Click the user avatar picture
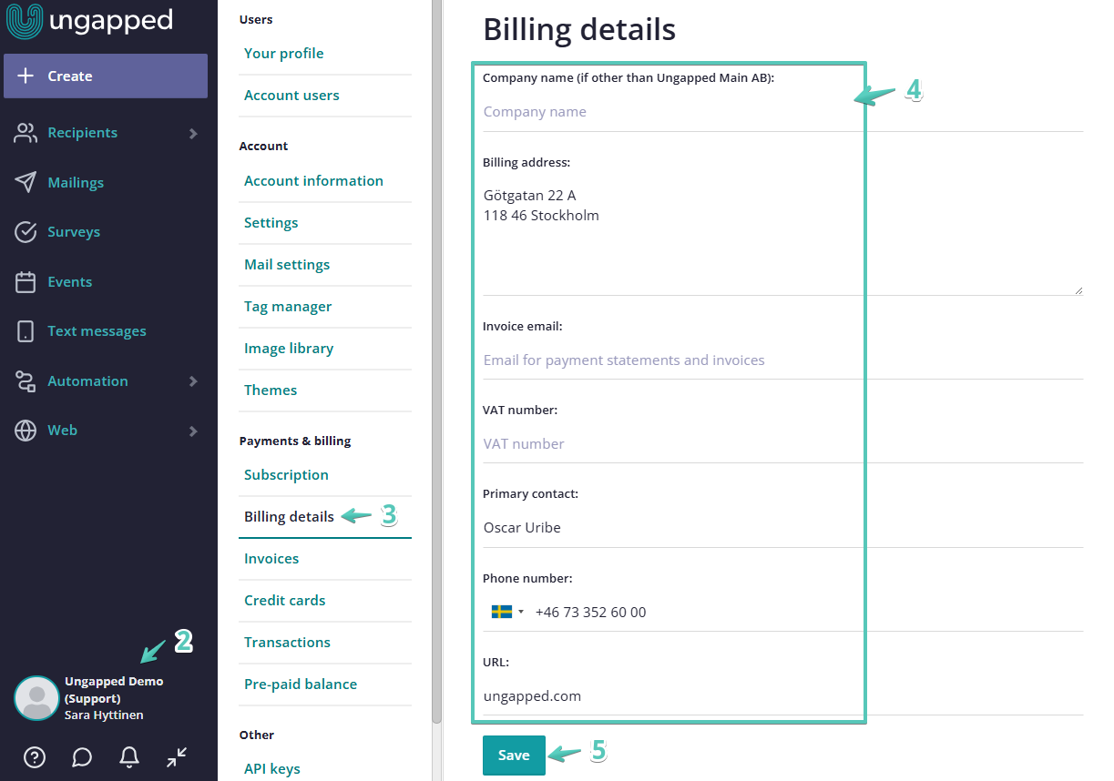Viewport: 1114px width, 781px height. (x=36, y=698)
